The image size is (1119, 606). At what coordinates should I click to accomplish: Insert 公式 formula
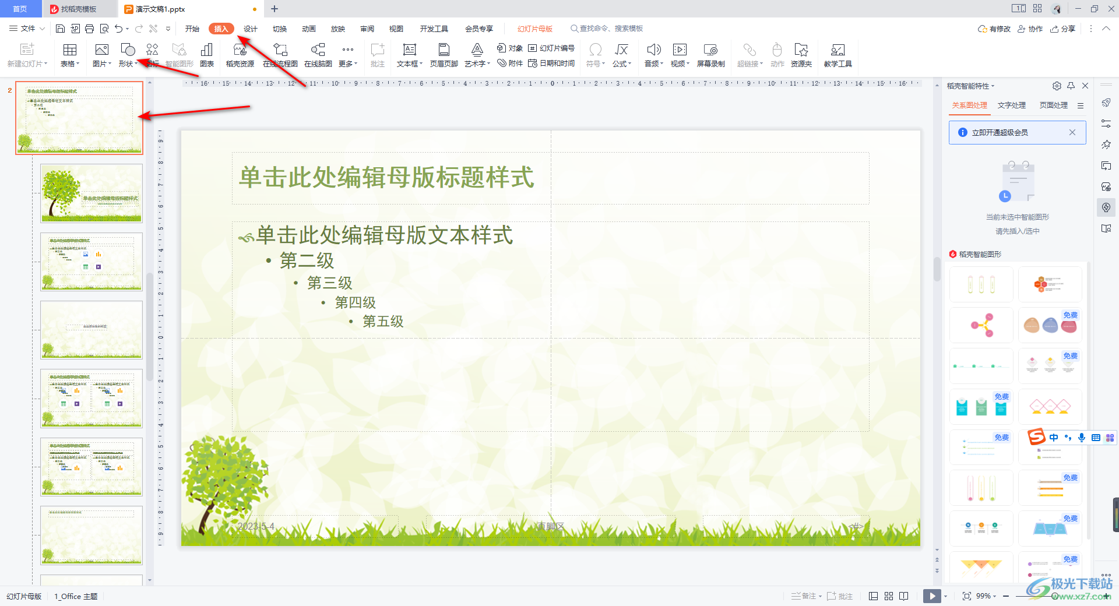coord(622,55)
